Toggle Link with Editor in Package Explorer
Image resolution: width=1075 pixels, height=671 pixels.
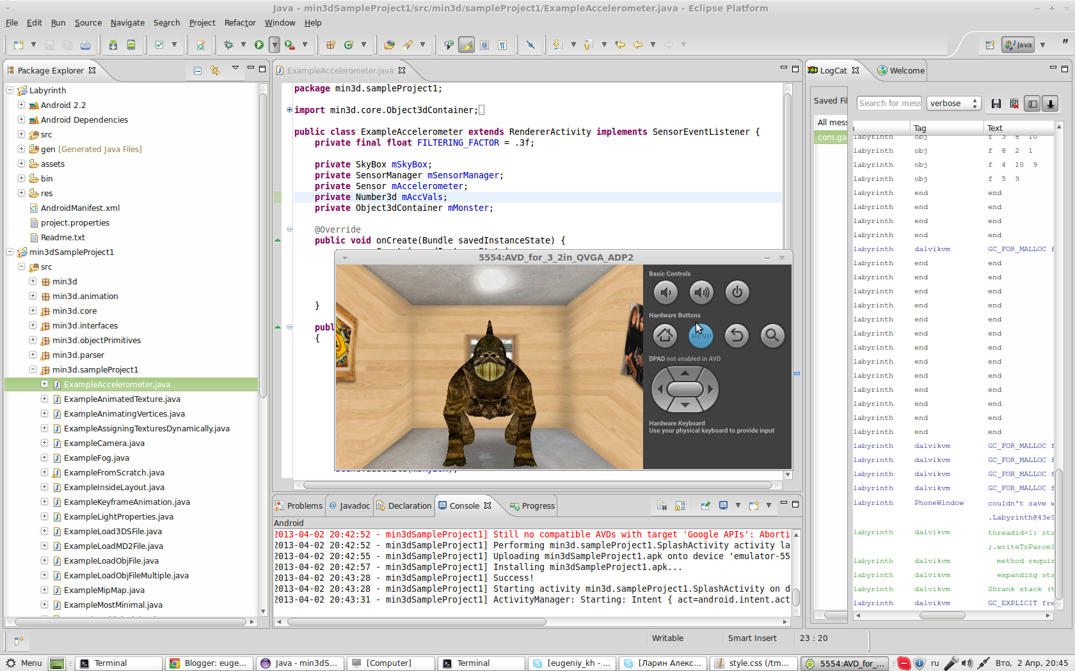tap(215, 70)
